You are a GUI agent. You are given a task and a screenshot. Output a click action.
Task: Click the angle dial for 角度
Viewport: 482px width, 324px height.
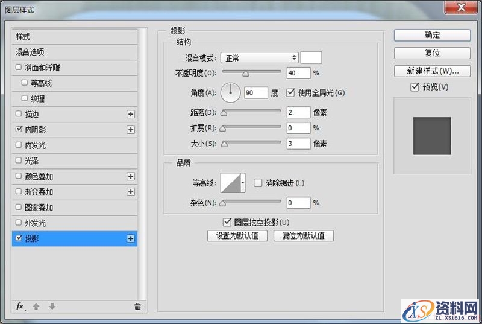tap(231, 93)
